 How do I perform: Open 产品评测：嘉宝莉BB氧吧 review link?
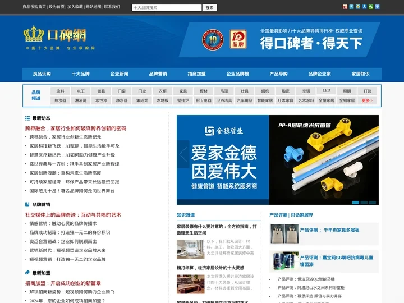(x=337, y=261)
